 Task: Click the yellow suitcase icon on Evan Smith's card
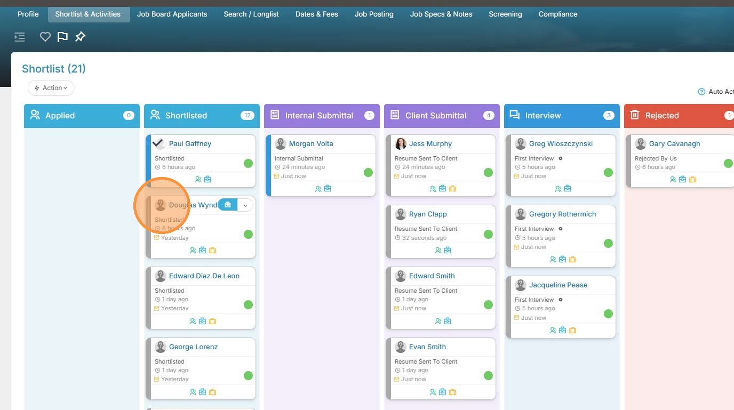point(452,392)
